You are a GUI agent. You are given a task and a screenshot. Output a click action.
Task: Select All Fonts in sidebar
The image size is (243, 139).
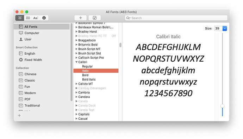coord(42,27)
